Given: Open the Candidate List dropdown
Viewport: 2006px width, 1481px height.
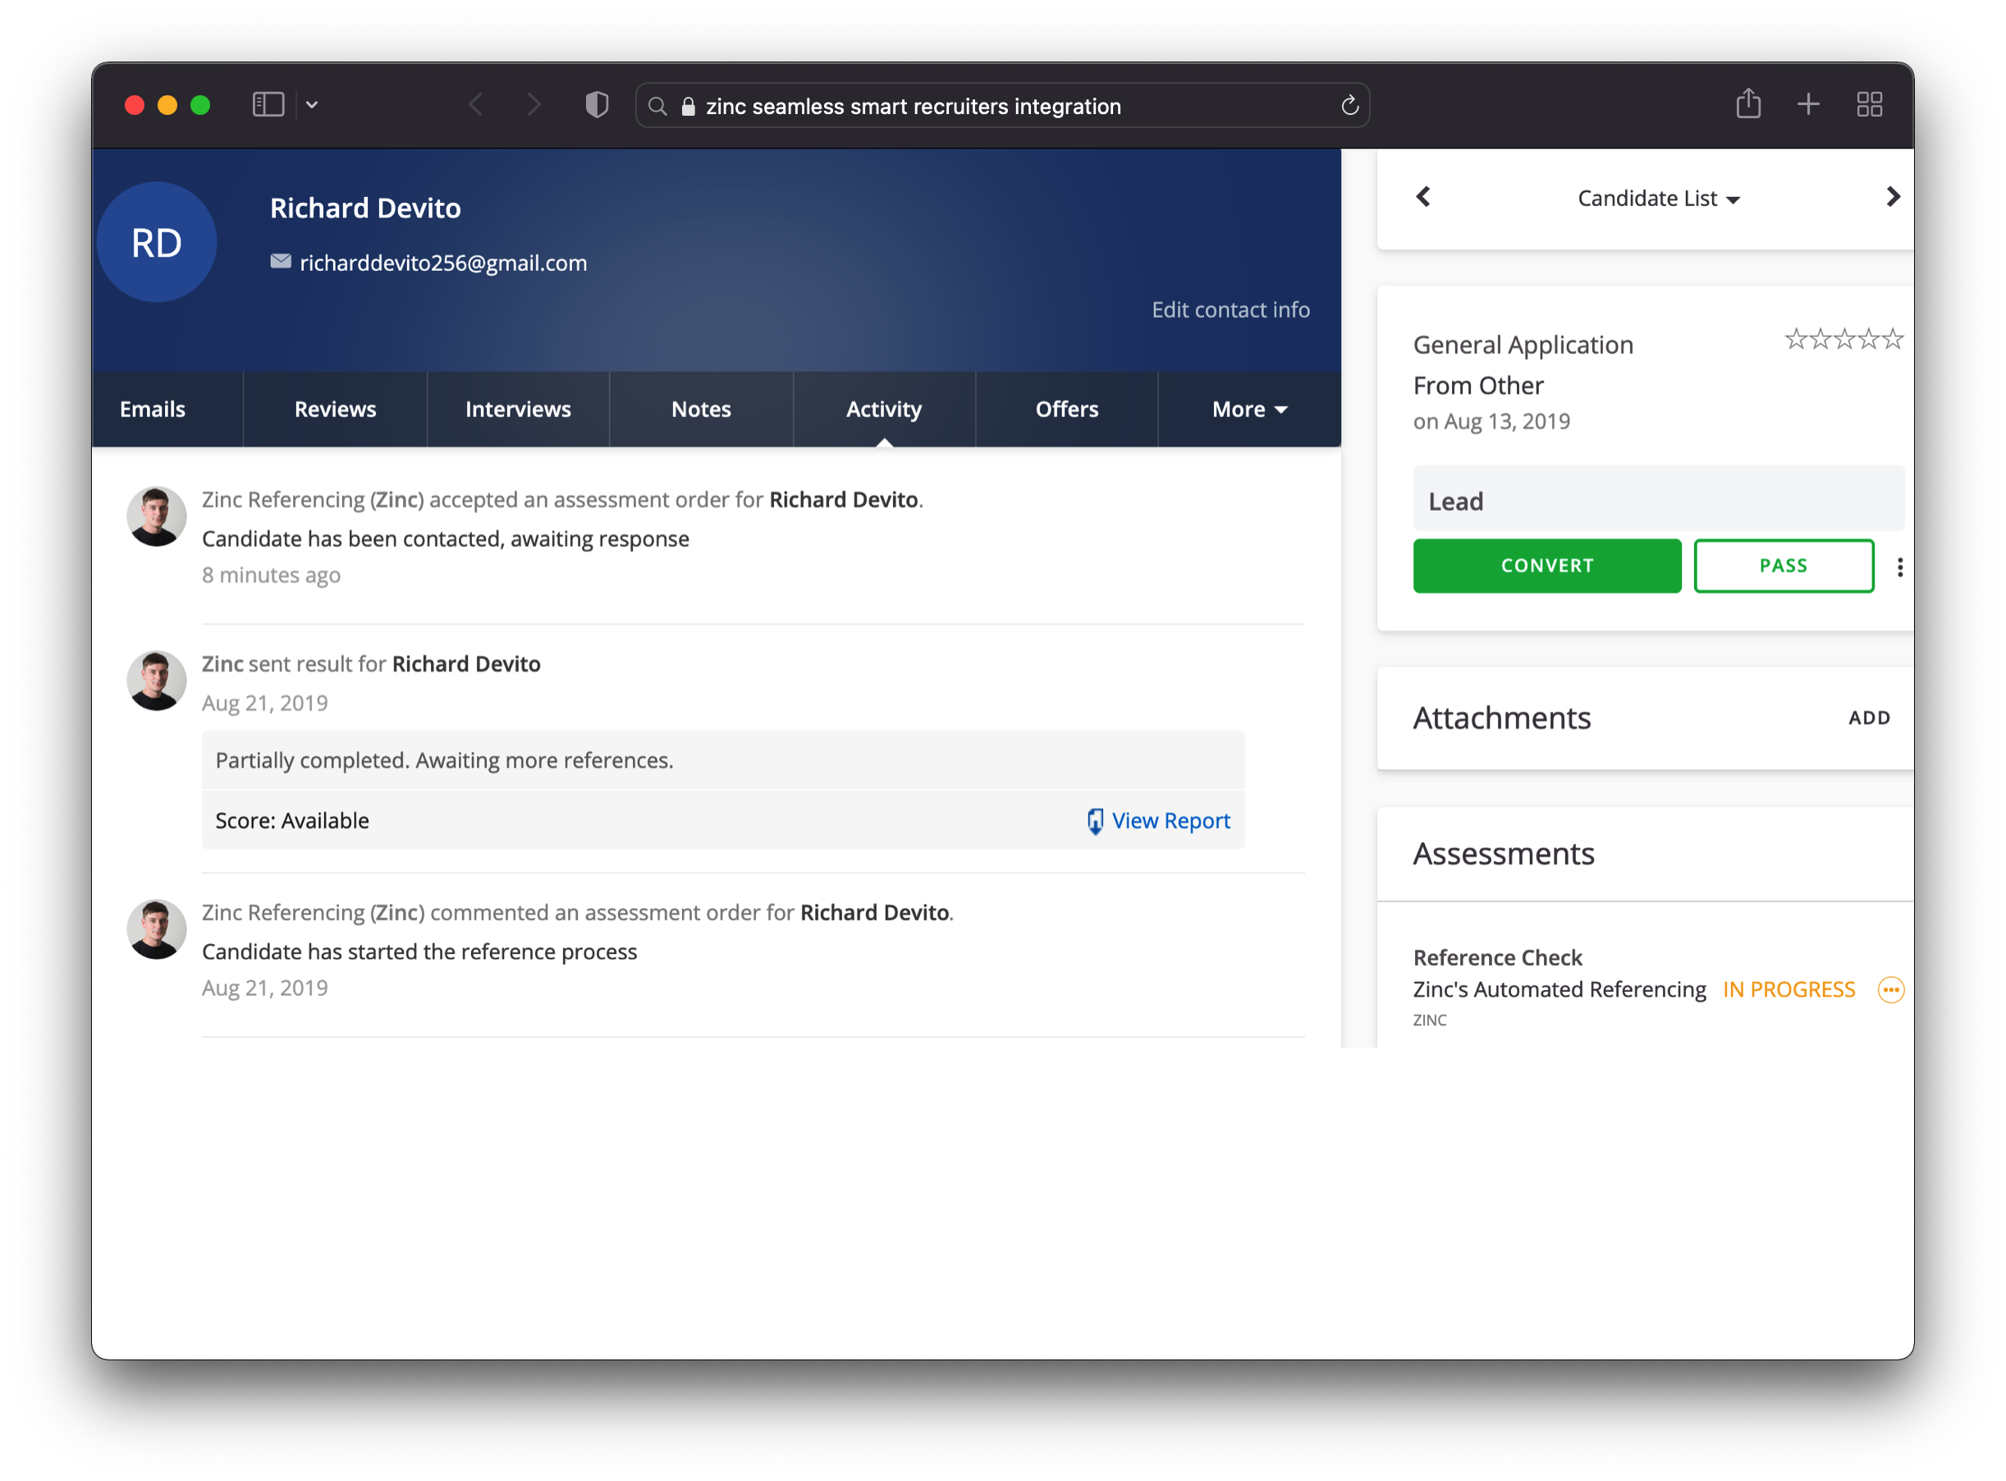Looking at the screenshot, I should click(x=1659, y=198).
